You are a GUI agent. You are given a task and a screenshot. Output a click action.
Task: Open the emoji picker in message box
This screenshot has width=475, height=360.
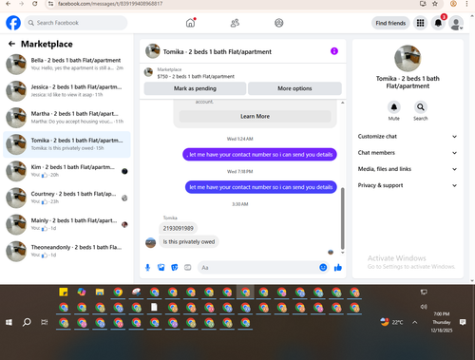323,268
